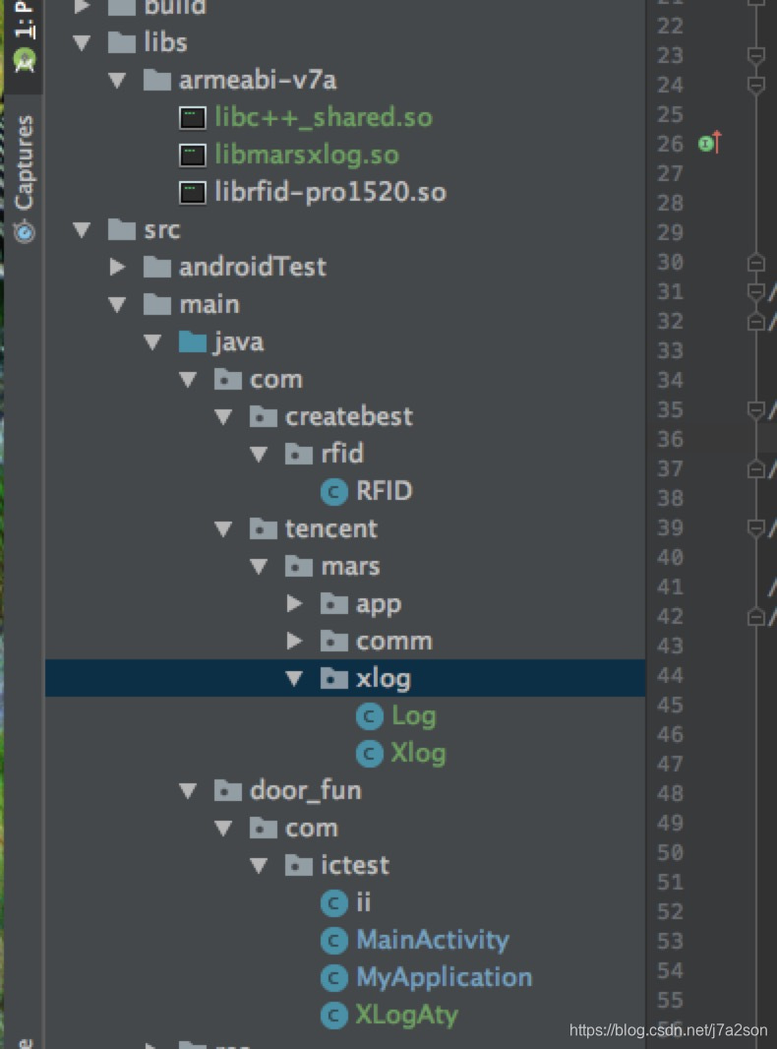Screen dimensions: 777x1049
Task: Toggle code fold marker on line 42
Action: coord(755,617)
